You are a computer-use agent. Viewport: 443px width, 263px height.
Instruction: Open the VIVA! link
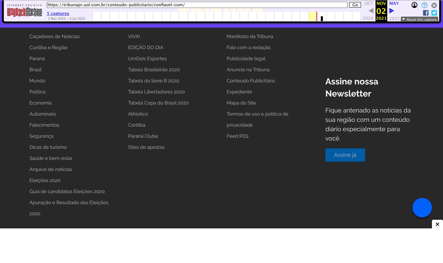134,36
